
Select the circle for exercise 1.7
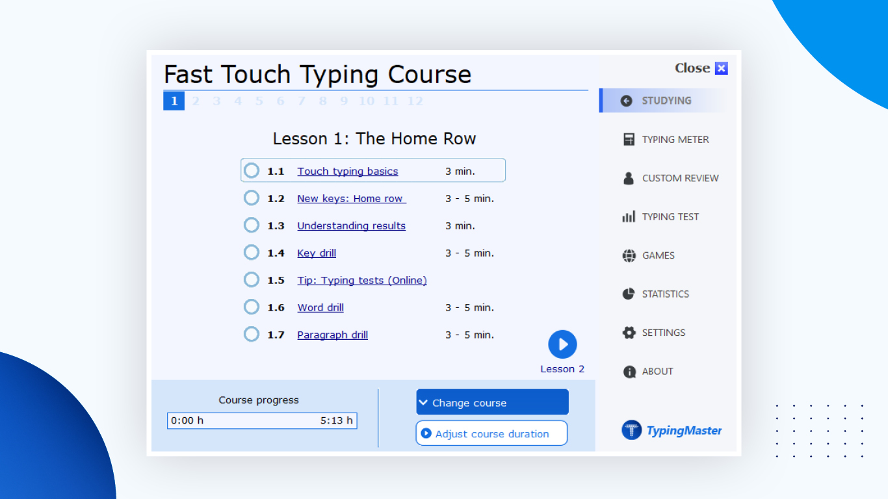252,335
